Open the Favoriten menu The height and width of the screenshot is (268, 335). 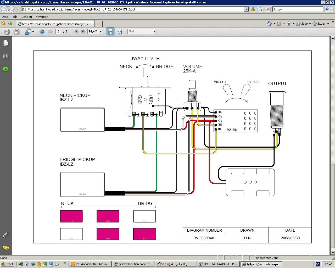(42, 17)
